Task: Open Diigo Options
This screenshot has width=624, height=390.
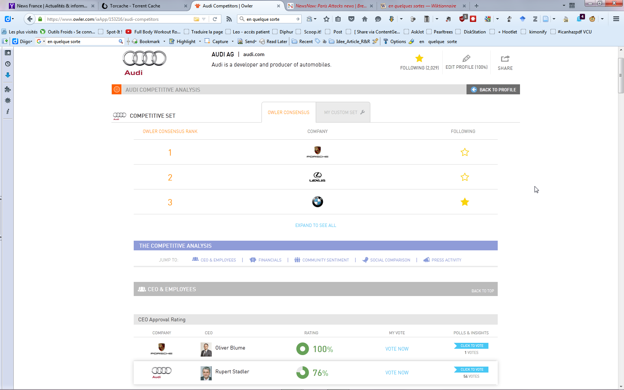Action: pos(394,41)
